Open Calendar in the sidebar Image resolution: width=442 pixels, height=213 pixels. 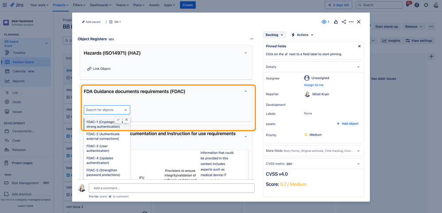click(19, 71)
